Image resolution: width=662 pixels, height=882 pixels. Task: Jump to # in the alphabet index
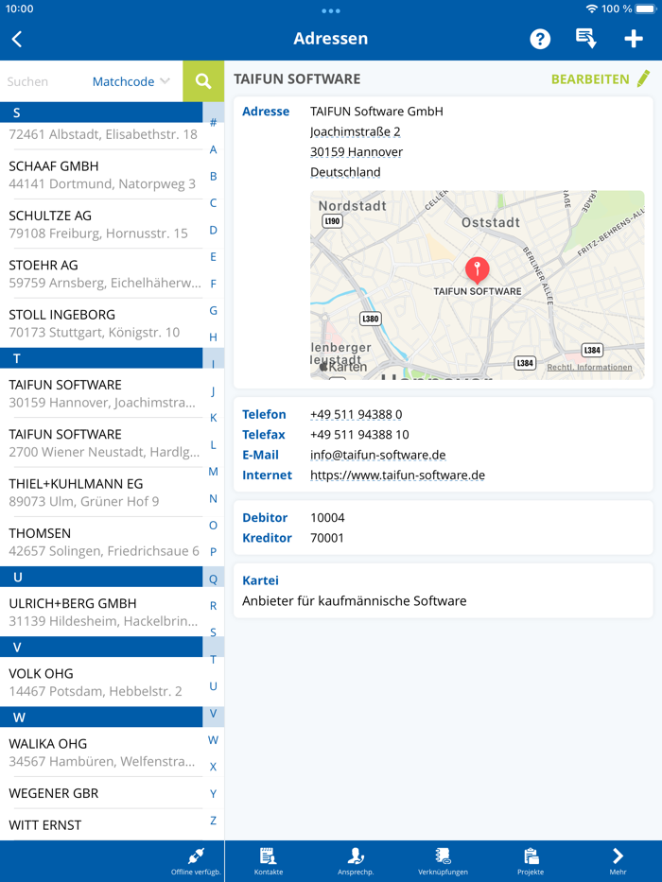click(x=214, y=123)
